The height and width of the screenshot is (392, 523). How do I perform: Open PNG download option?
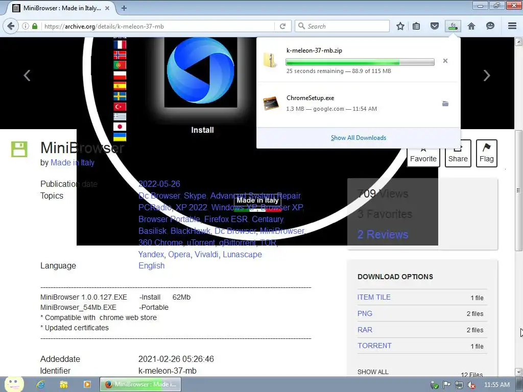(365, 313)
